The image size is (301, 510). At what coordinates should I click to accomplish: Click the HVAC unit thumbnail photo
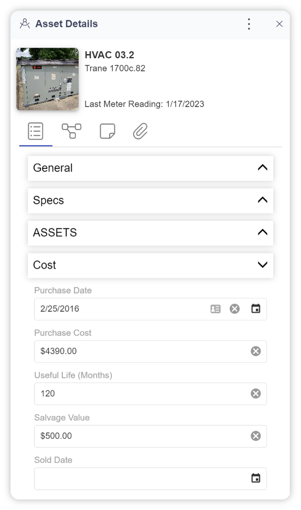tap(48, 79)
